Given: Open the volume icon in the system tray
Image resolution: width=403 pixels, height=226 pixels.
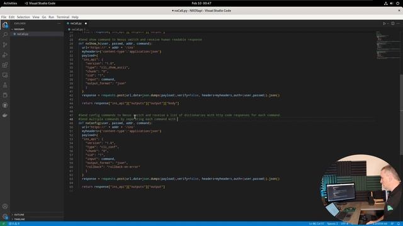Looking at the screenshot, I should [x=392, y=3].
